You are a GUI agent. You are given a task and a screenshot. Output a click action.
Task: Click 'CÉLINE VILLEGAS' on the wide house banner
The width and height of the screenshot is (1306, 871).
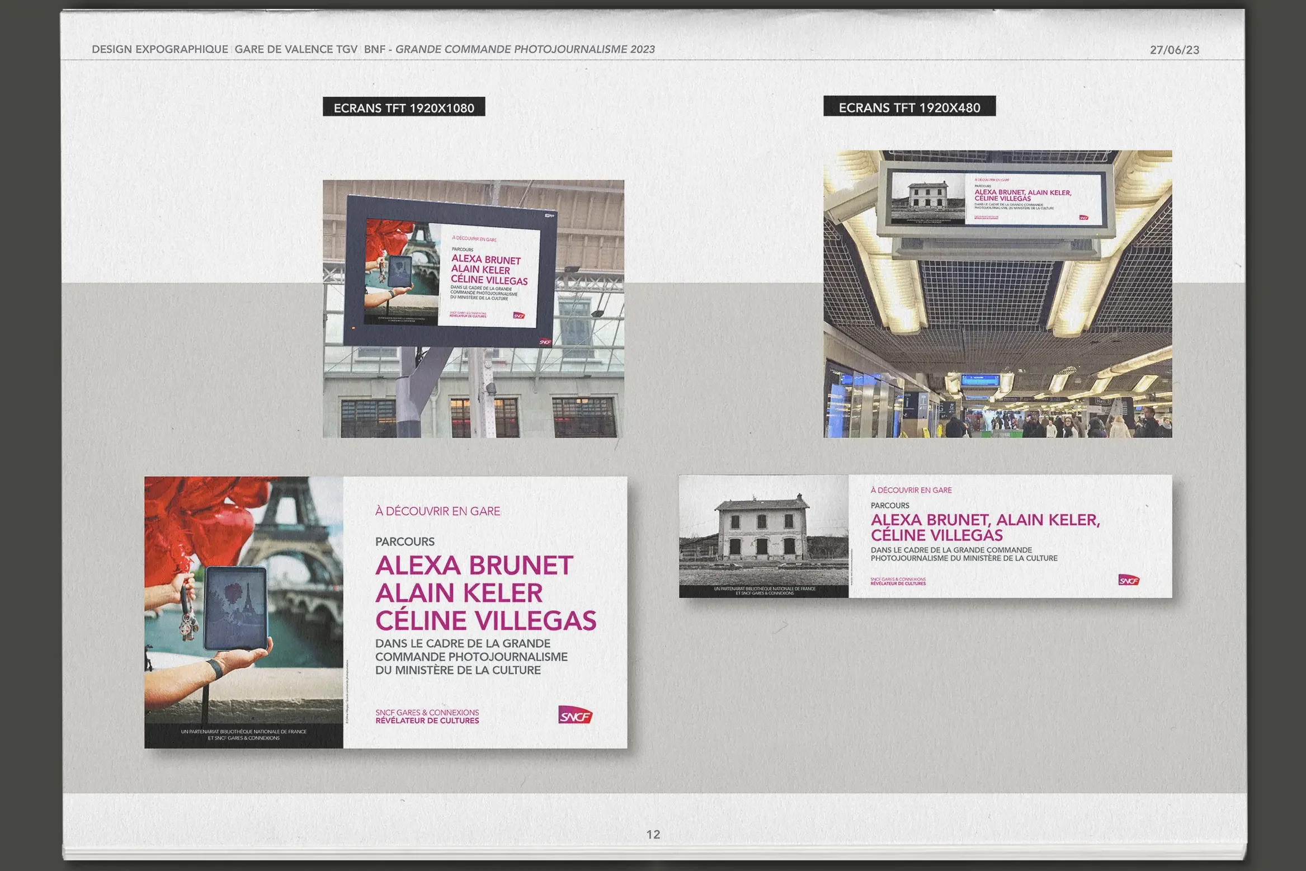[937, 535]
